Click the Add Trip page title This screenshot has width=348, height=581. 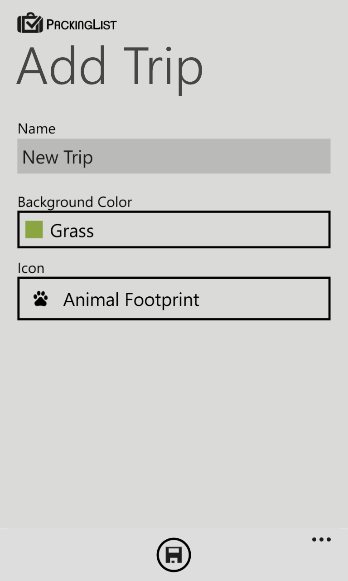(x=110, y=66)
